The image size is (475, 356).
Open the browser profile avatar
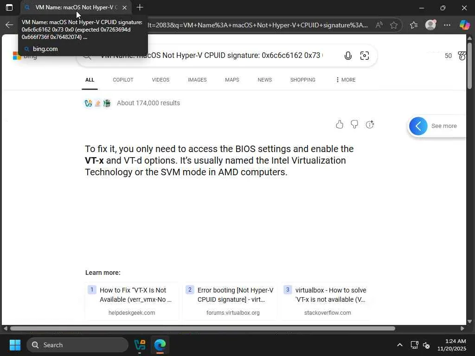click(430, 25)
